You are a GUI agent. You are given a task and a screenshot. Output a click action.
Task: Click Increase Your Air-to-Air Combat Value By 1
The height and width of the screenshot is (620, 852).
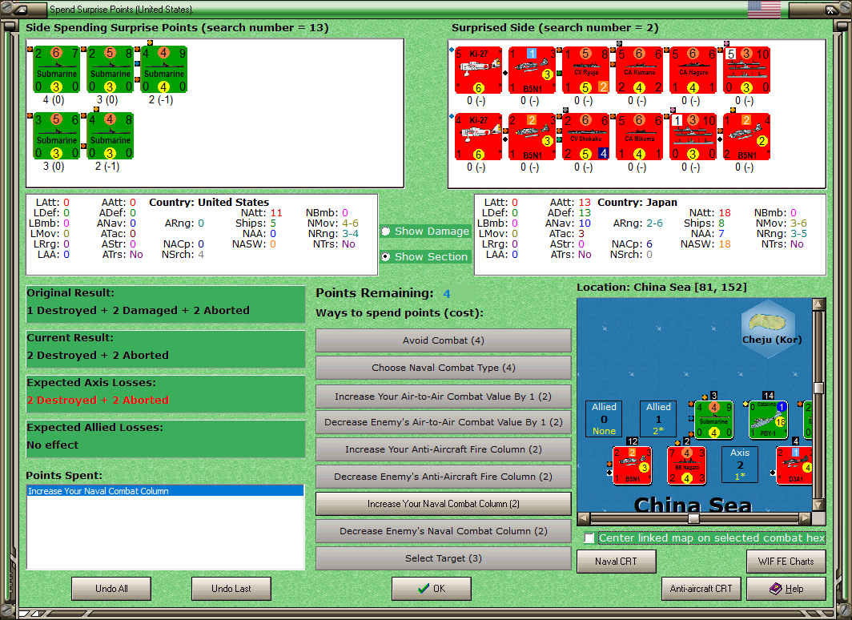[x=444, y=397]
